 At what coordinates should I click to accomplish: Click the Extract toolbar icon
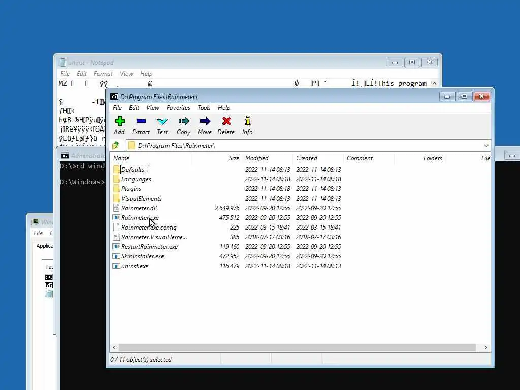(x=141, y=121)
